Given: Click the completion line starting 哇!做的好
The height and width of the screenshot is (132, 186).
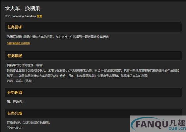Looking at the screenshot, I should (x=29, y=123).
